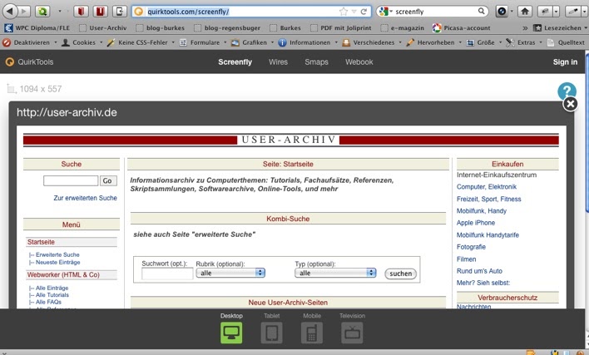Screen dimensions: 589x355
Task: Click the green magnifier toolbar icon
Action: click(42, 12)
